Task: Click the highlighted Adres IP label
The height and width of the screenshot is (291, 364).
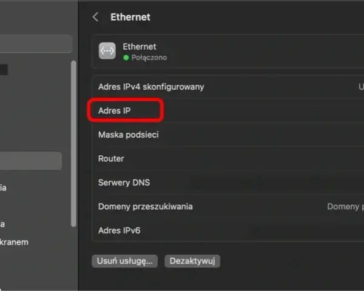Action: [x=114, y=111]
